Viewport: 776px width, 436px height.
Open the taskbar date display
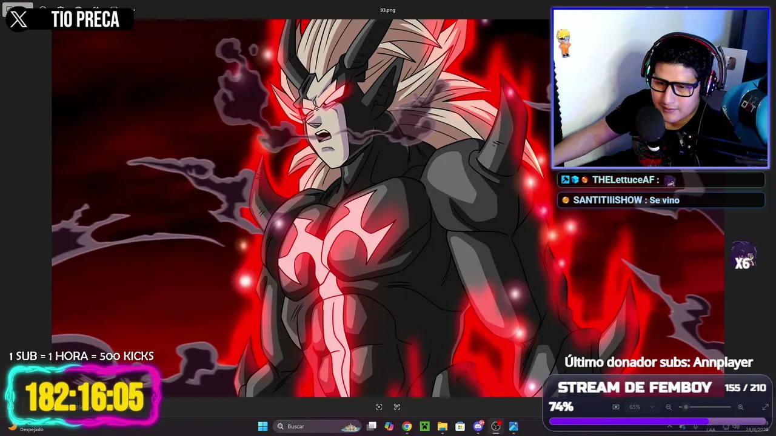tap(757, 429)
